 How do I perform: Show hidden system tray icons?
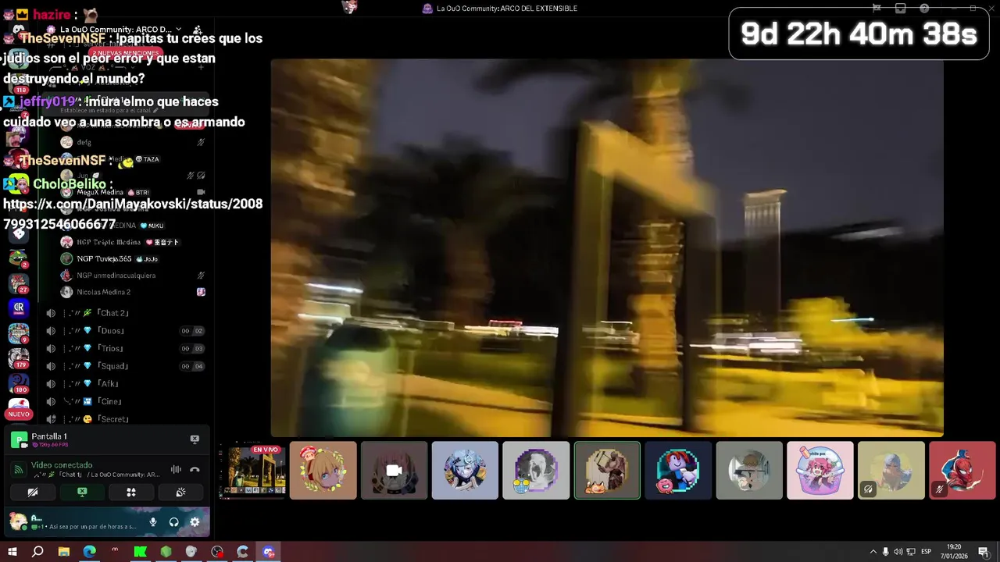click(873, 552)
